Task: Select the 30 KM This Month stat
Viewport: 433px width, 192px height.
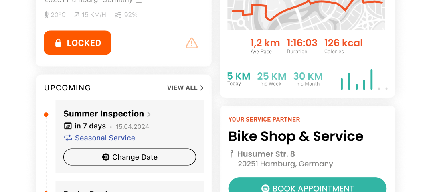Action: (308, 79)
